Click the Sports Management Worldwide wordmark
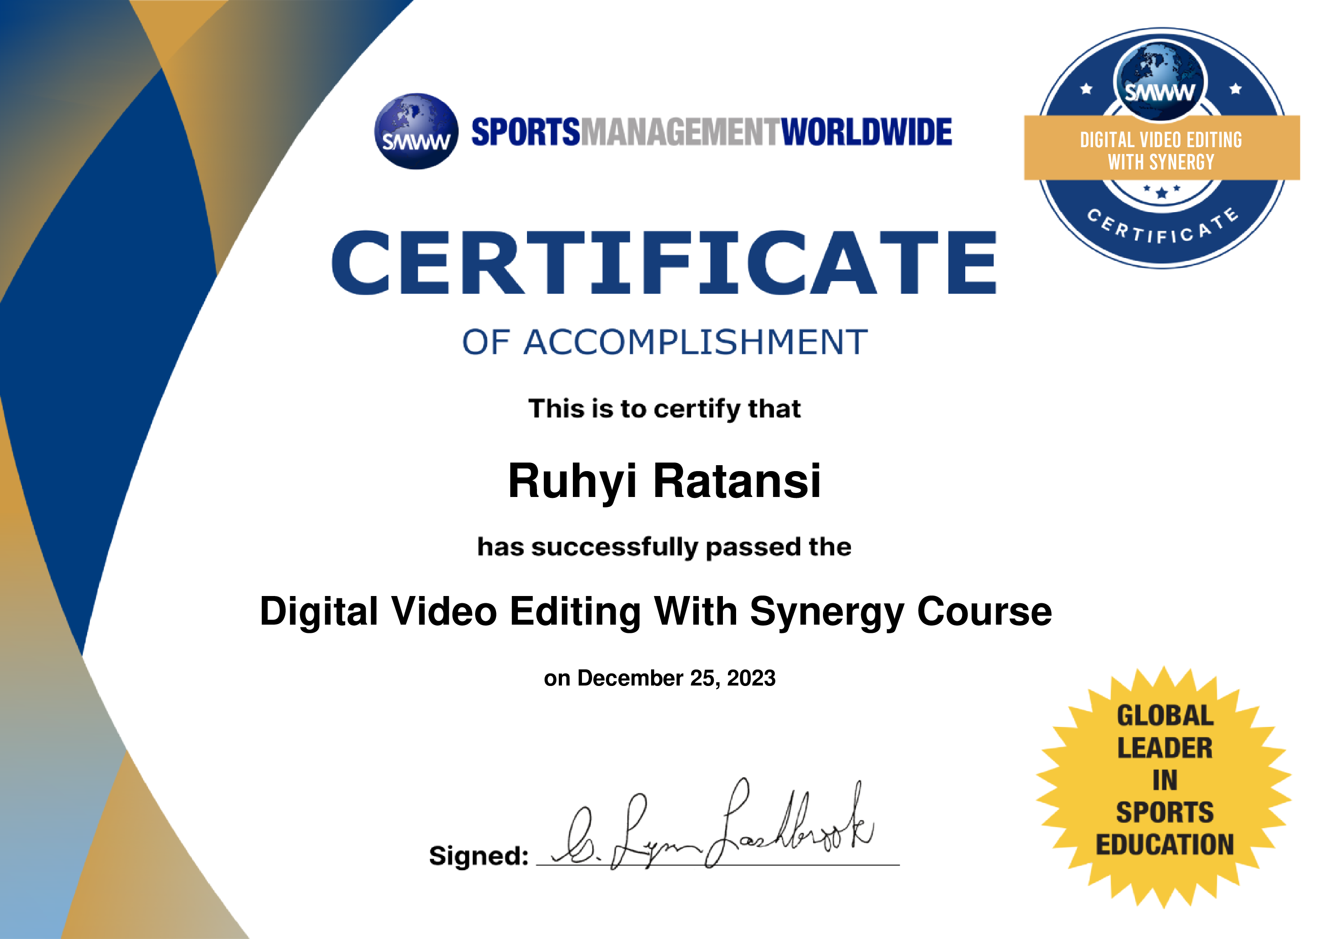Image resolution: width=1329 pixels, height=939 pixels. (712, 132)
